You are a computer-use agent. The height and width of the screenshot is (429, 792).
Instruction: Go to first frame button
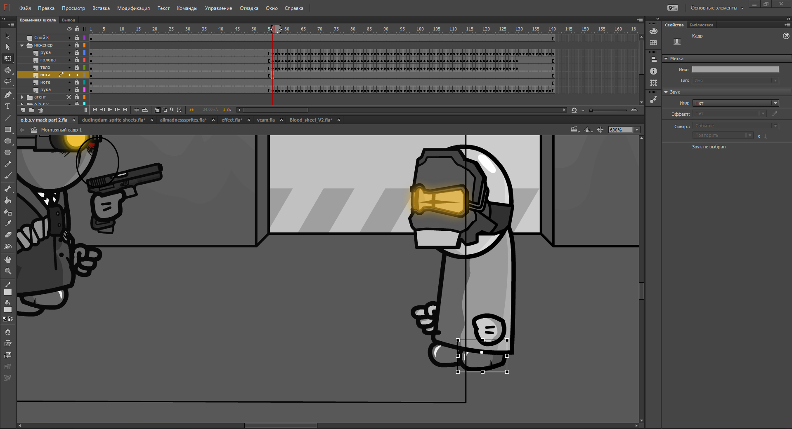[95, 110]
